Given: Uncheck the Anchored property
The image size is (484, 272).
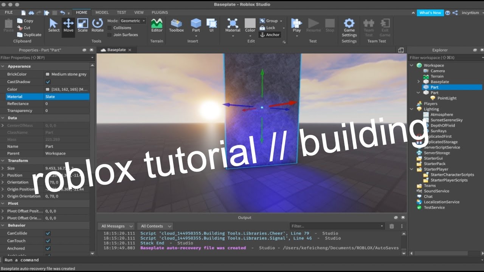Looking at the screenshot, I should tap(48, 249).
